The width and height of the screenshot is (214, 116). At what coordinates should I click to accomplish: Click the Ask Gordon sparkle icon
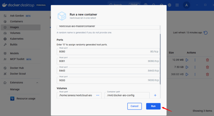point(5,16)
